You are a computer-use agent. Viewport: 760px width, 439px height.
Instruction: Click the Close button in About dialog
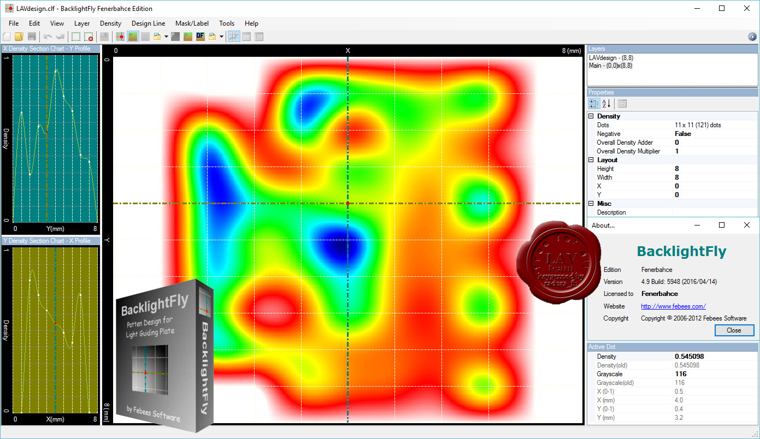coord(734,330)
